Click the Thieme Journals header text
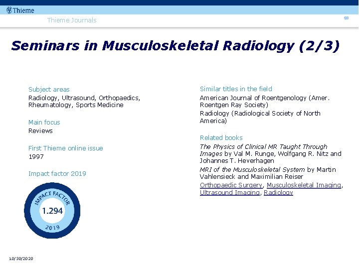This screenshot has width=359, height=269. (x=72, y=20)
